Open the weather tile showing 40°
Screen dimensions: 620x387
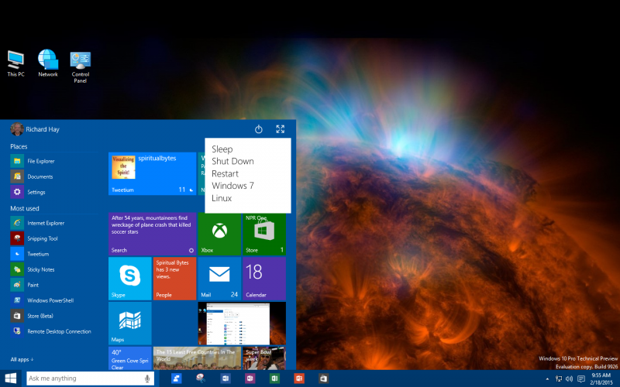tap(130, 358)
